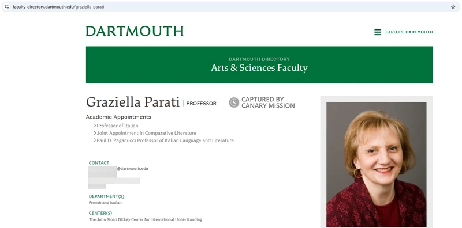Open the Dartmouth Directory banner link
The width and height of the screenshot is (462, 228).
259,59
